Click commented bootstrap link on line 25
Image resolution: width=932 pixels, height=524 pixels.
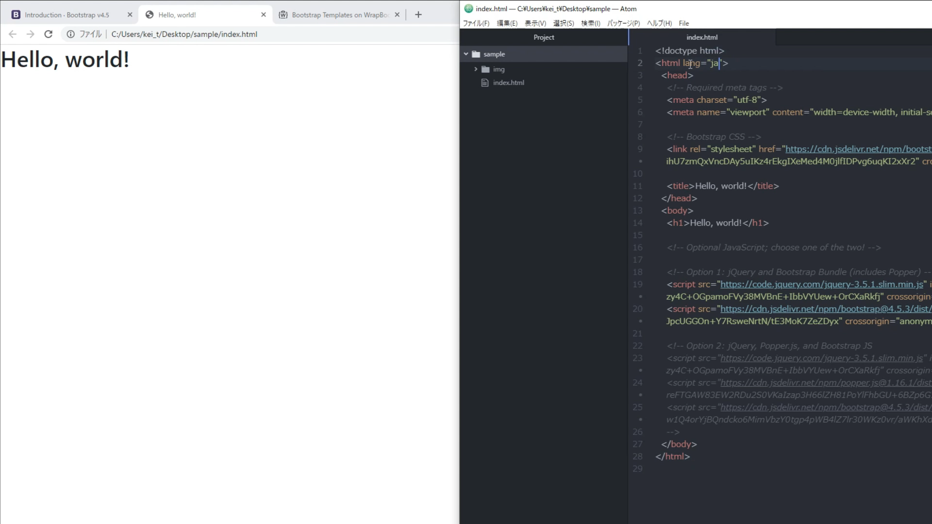[826, 408]
